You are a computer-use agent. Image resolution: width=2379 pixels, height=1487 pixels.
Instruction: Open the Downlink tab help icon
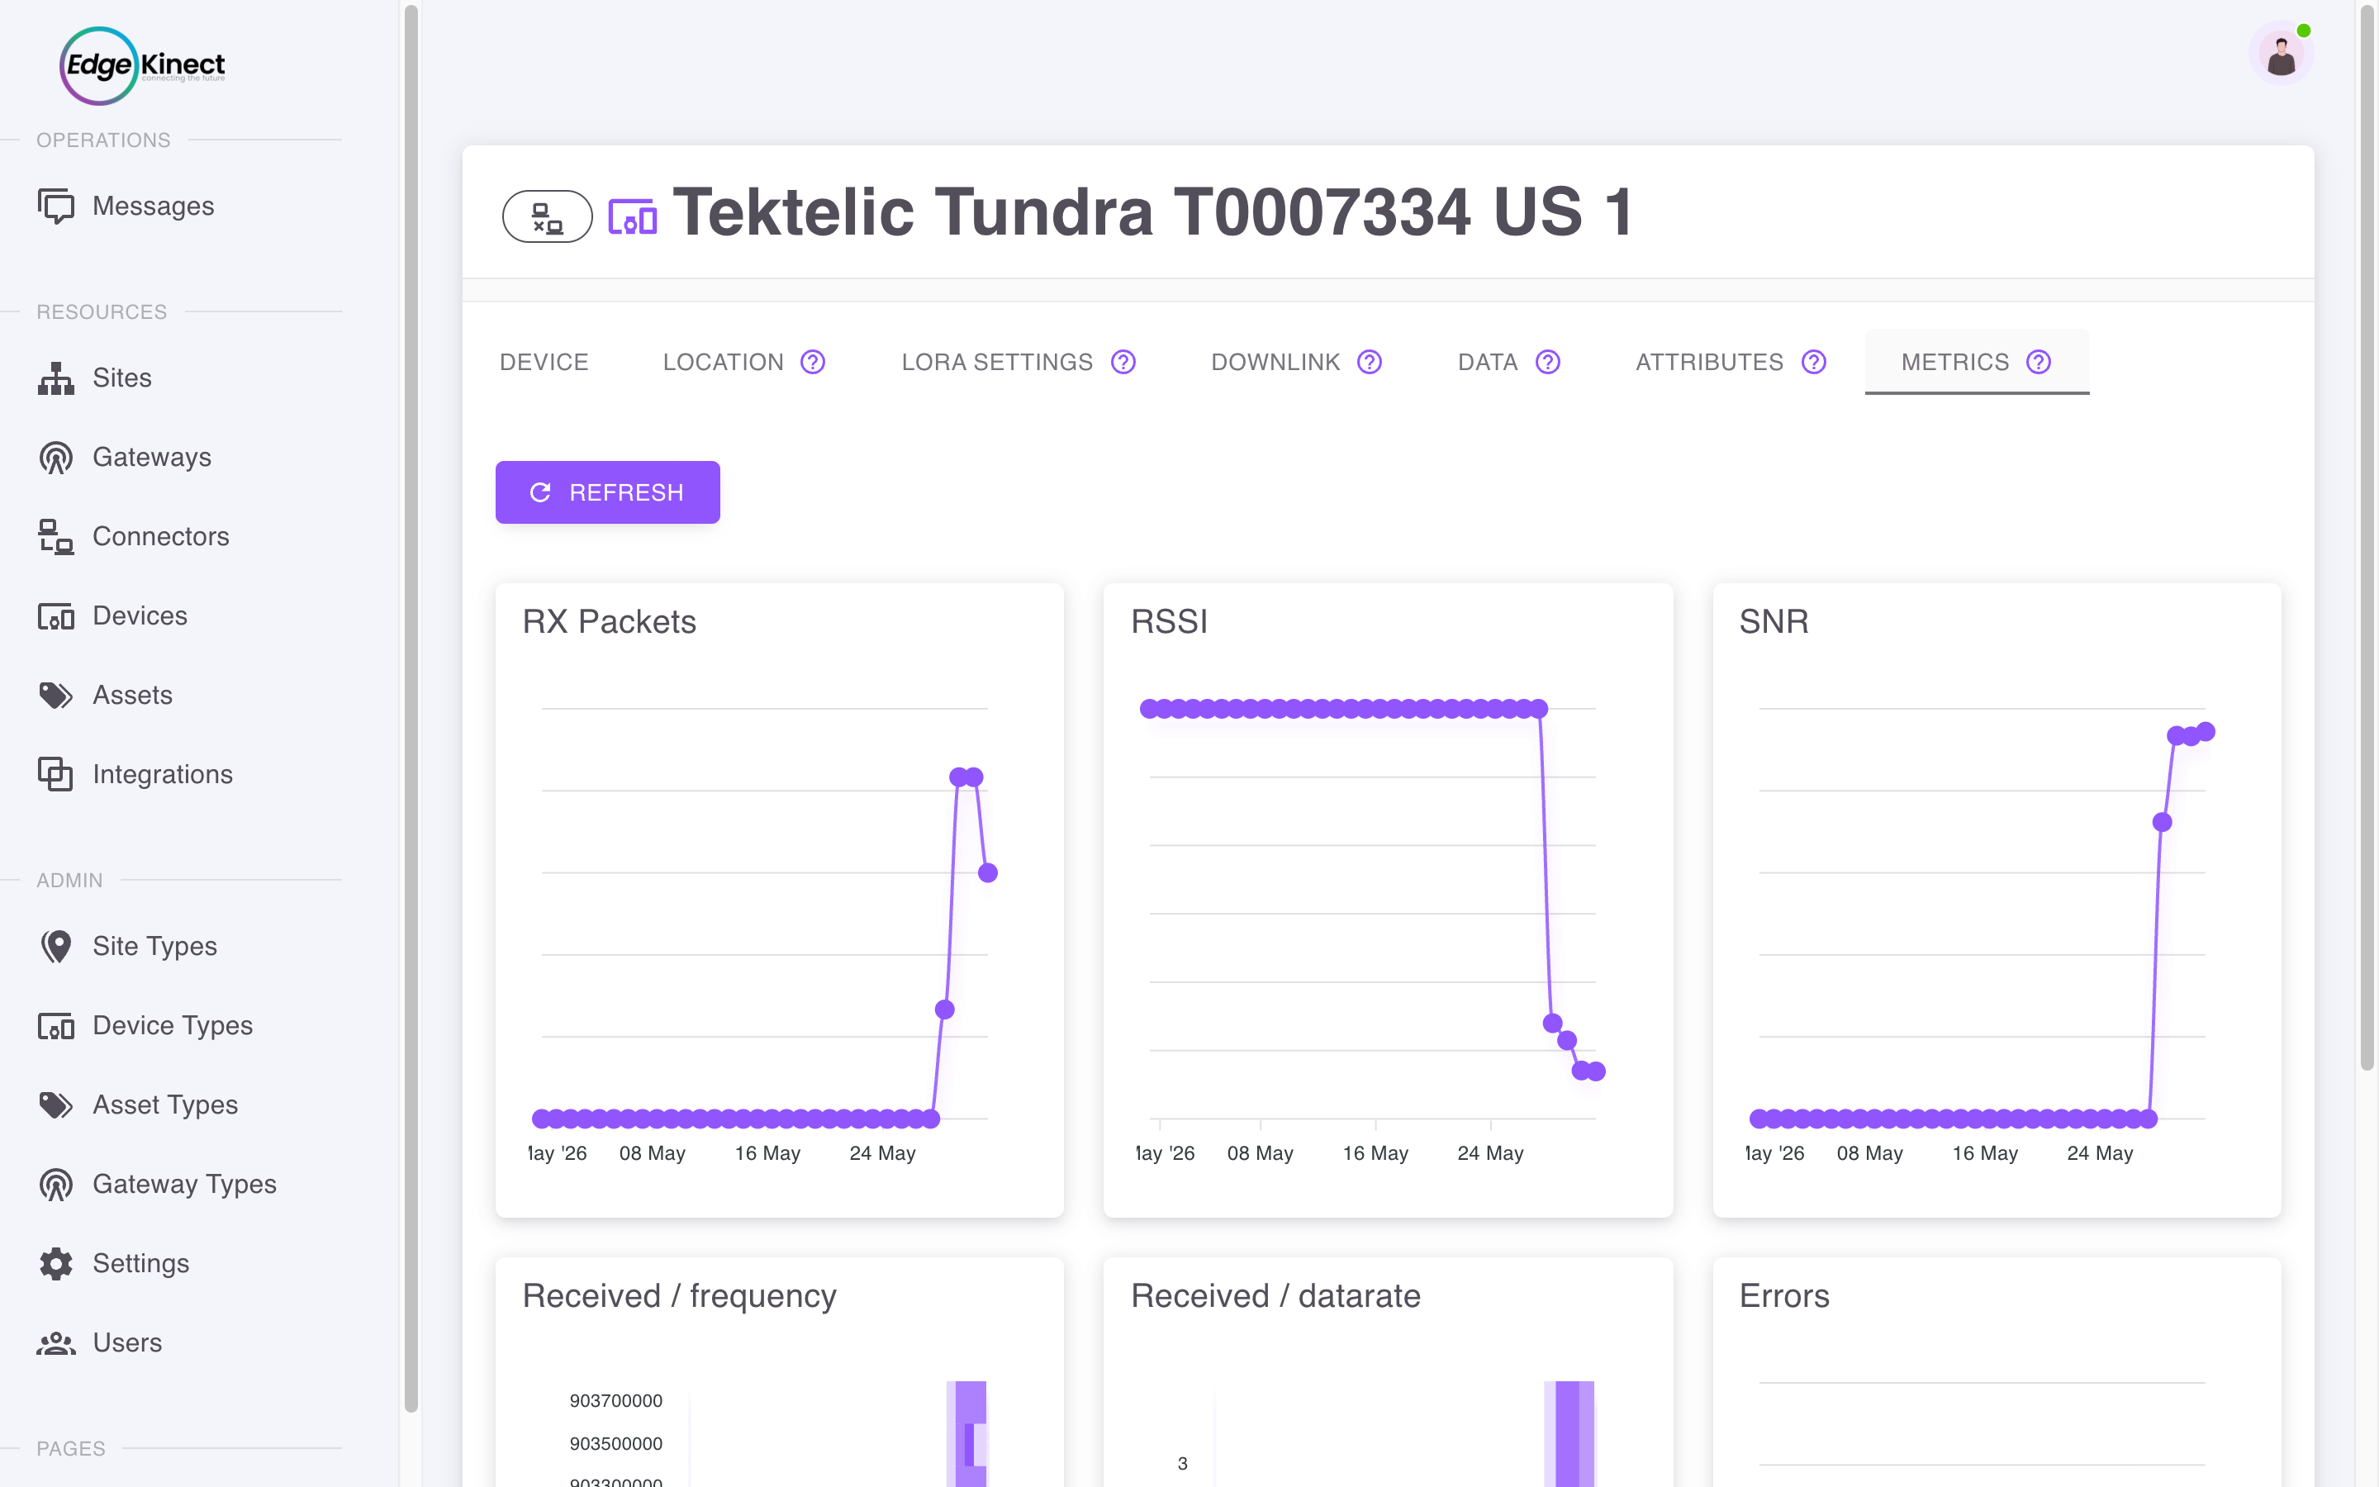click(x=1370, y=362)
